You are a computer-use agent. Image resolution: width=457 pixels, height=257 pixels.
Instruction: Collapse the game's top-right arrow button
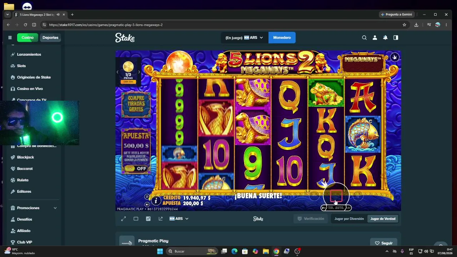click(395, 57)
